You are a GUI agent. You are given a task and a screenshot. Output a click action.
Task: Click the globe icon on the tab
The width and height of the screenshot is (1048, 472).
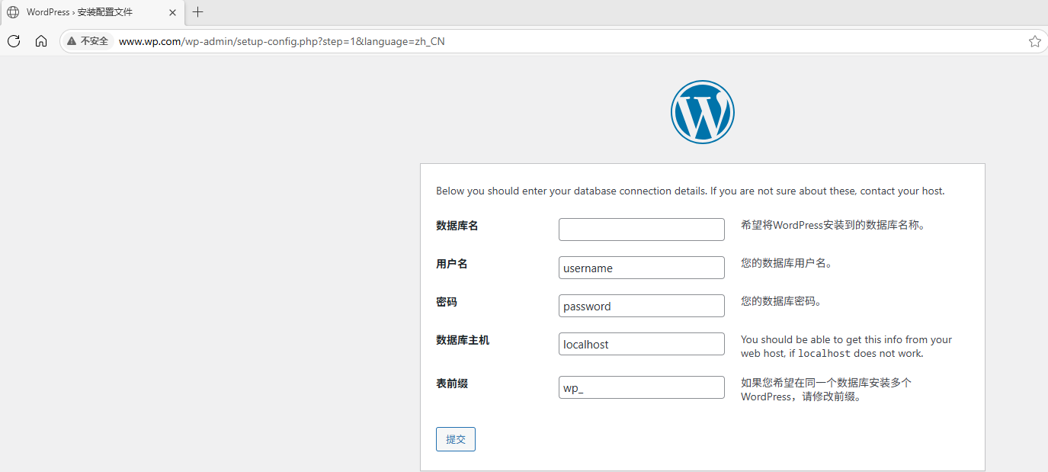[13, 12]
